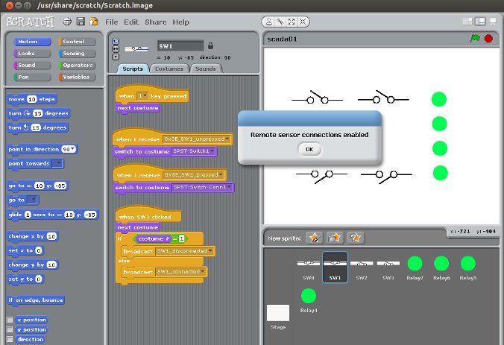Select the Variables block category
This screenshot has height=345, width=504.
pyautogui.click(x=77, y=77)
